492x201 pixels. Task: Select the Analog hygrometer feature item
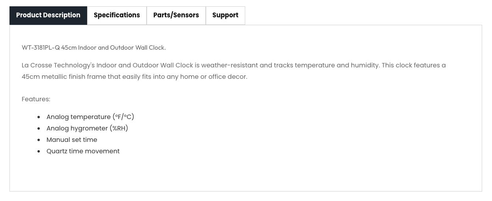[87, 128]
